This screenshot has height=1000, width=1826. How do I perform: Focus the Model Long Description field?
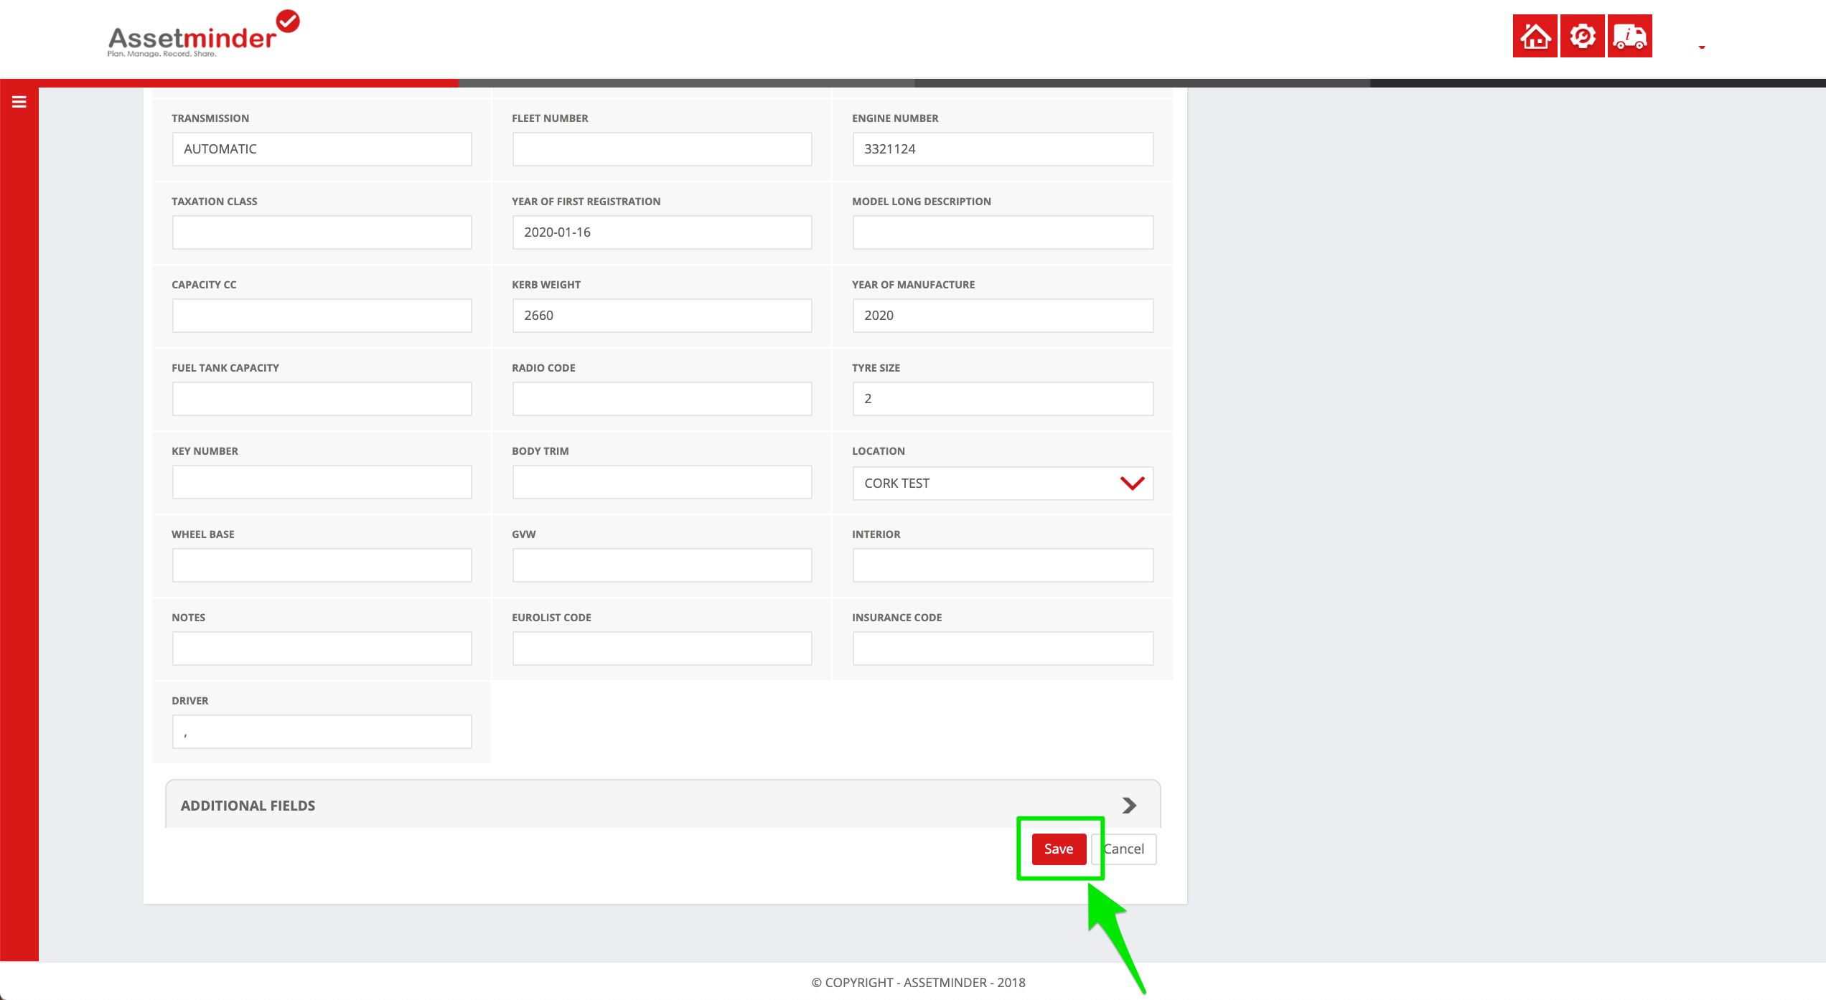tap(1003, 232)
